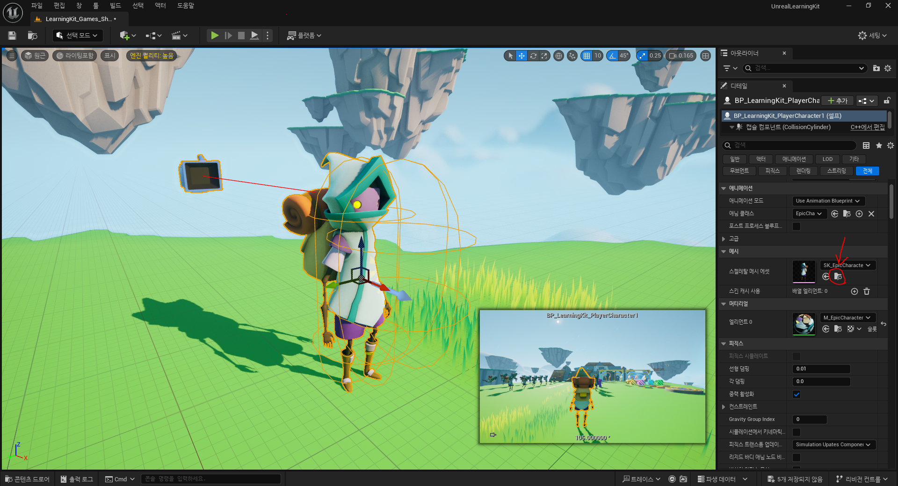This screenshot has height=486, width=898.
Task: Toggle world/local coordinate system globe icon
Action: point(558,56)
